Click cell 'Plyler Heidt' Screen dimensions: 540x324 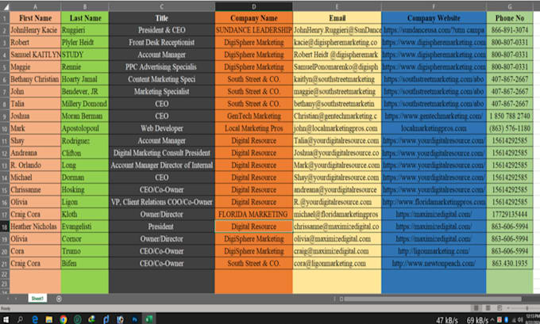click(85, 43)
